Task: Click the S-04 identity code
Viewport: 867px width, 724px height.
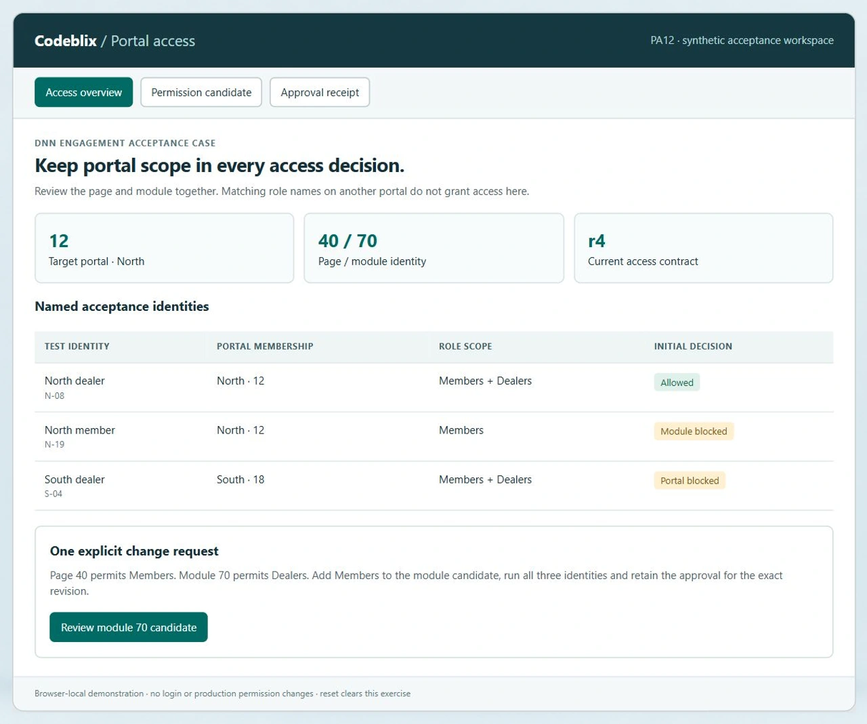Action: point(54,494)
